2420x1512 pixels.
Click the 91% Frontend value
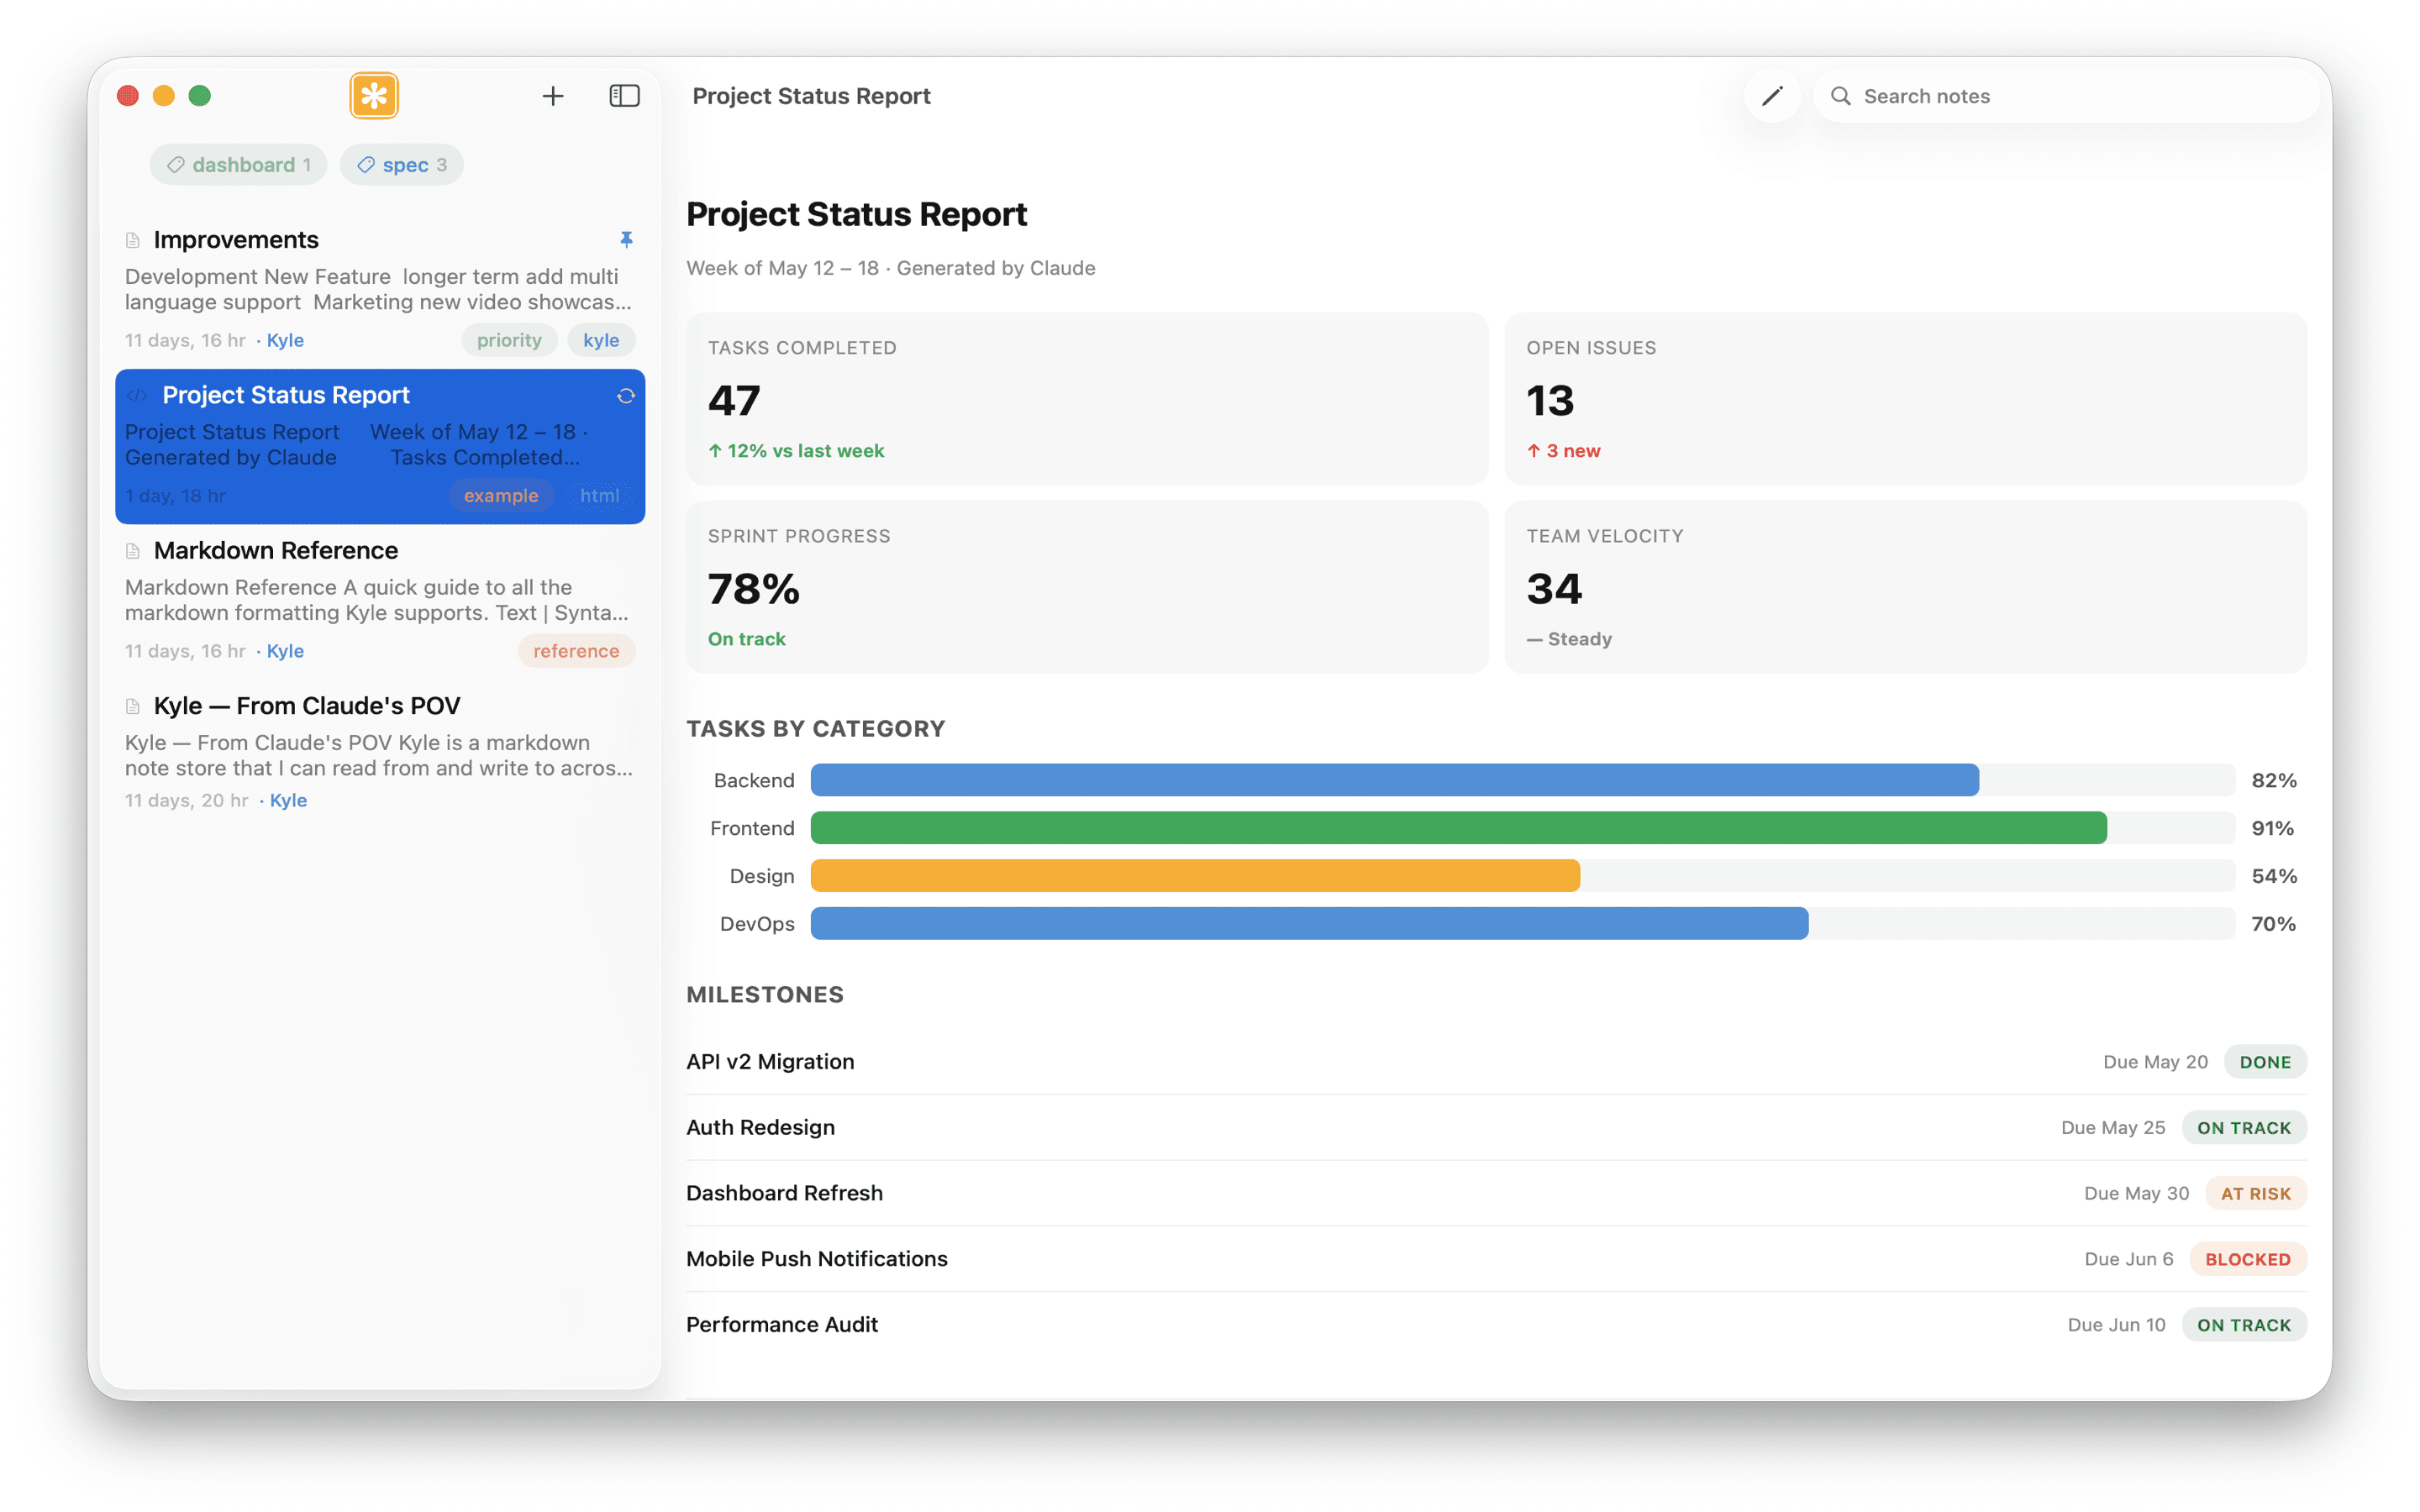[2272, 828]
